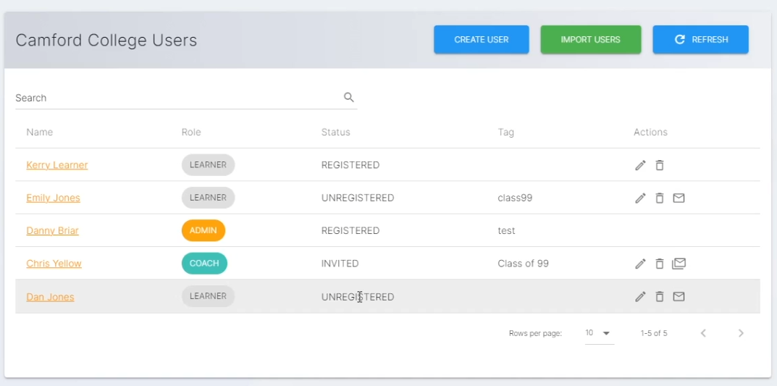Go to next page of users
Image resolution: width=777 pixels, height=386 pixels.
[x=741, y=333]
